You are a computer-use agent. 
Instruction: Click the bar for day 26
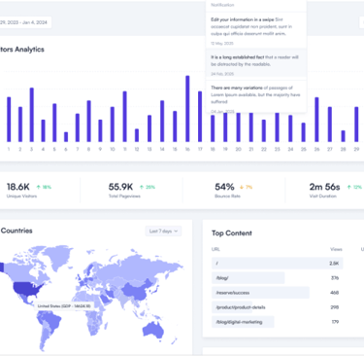click(x=316, y=120)
